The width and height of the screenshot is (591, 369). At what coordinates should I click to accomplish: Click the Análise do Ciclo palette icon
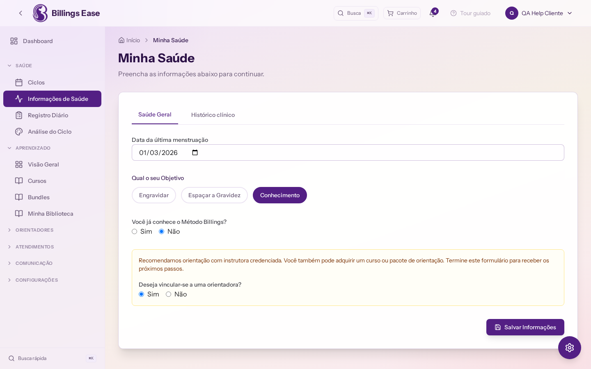coord(19,132)
